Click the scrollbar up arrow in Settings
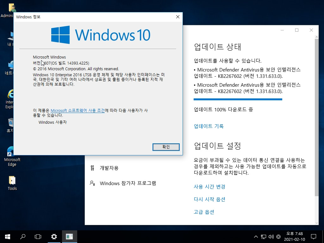This screenshot has width=324, height=243. coord(316,37)
